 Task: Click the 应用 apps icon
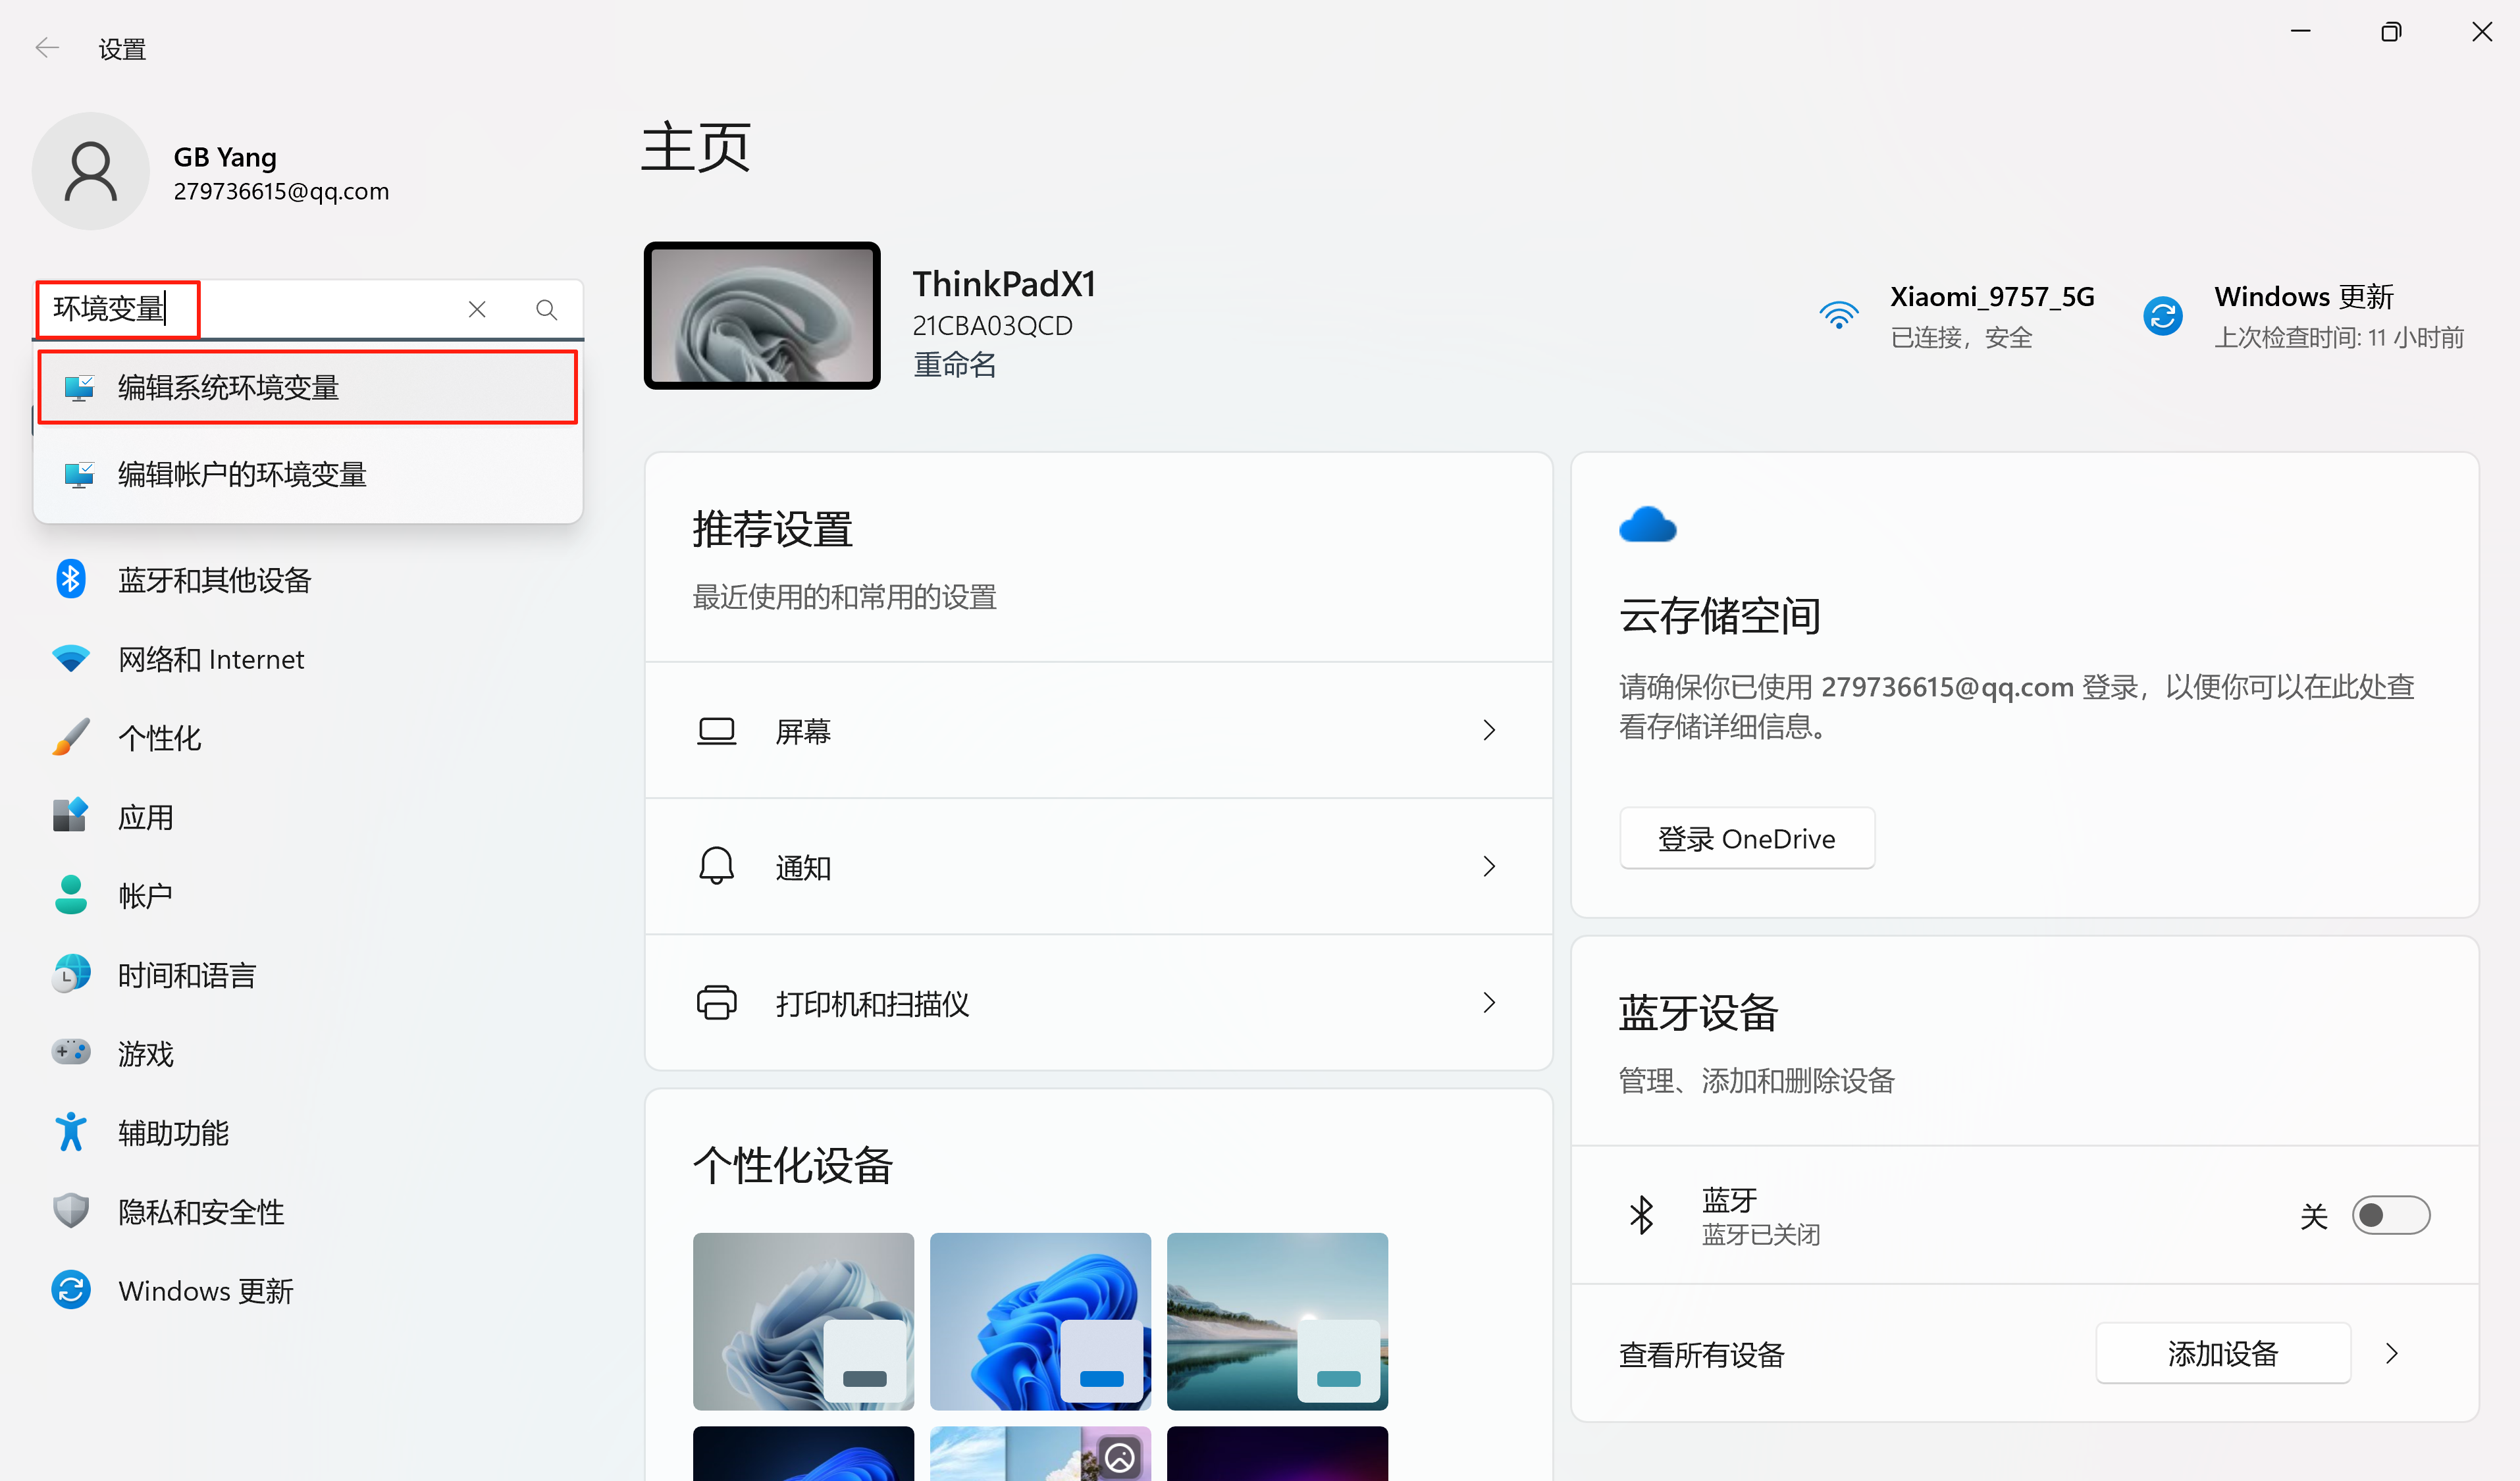click(70, 816)
